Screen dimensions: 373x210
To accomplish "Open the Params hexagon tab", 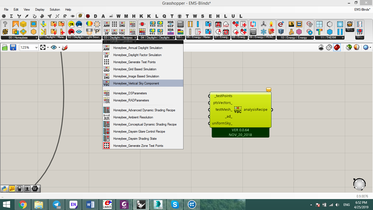I will (x=4, y=16).
